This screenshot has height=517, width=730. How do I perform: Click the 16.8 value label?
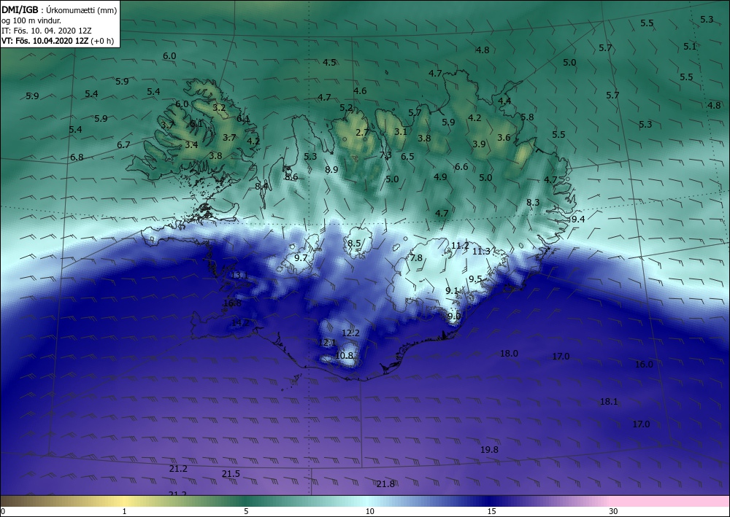point(232,303)
